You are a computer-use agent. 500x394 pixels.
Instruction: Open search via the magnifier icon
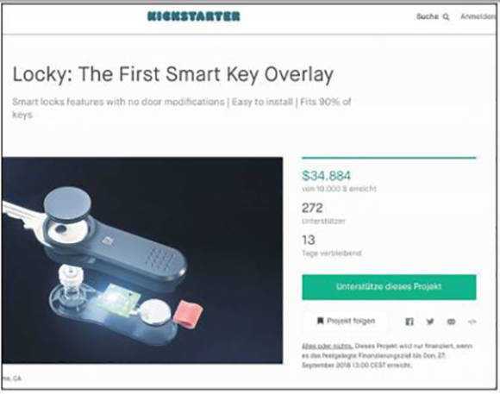[x=446, y=17]
